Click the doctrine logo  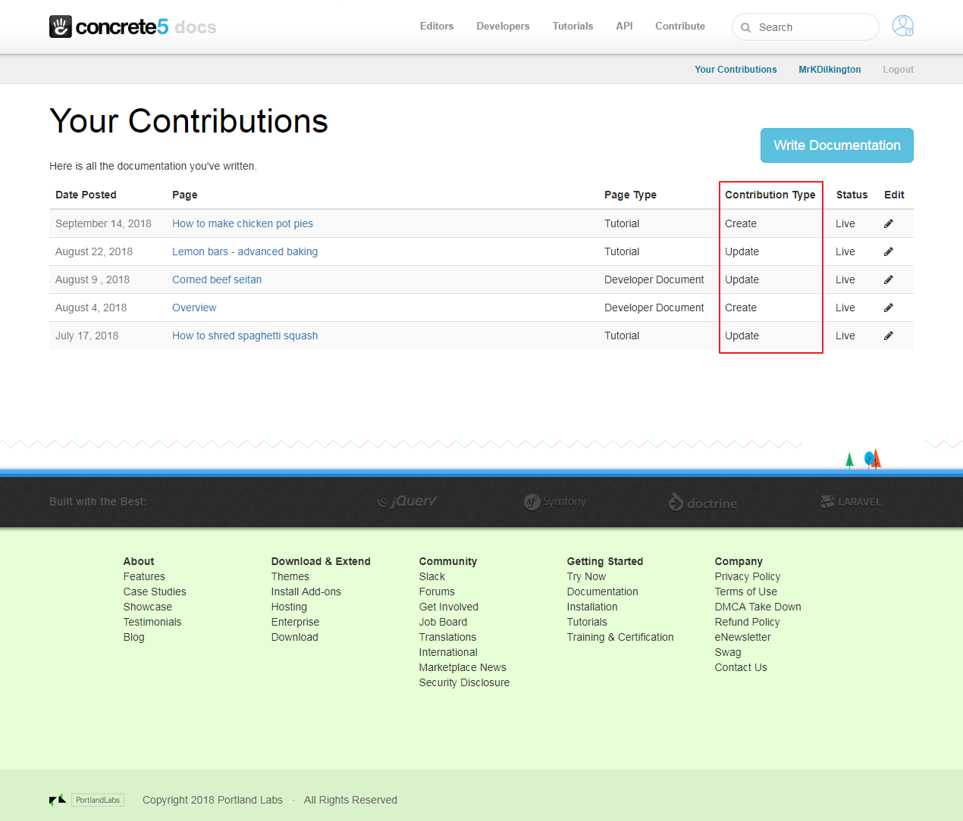pyautogui.click(x=701, y=501)
